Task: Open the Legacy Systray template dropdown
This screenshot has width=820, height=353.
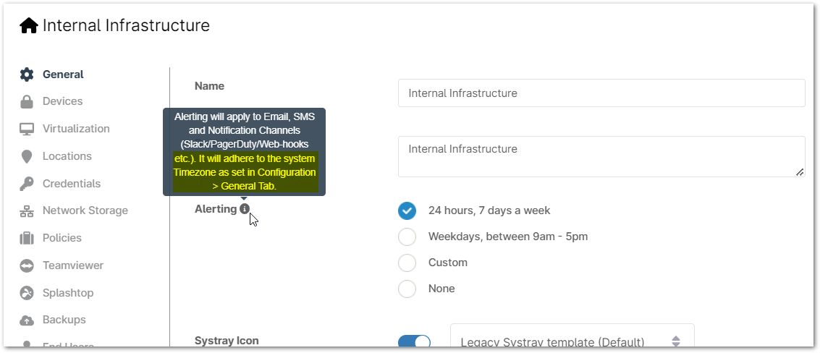Action: tap(572, 341)
